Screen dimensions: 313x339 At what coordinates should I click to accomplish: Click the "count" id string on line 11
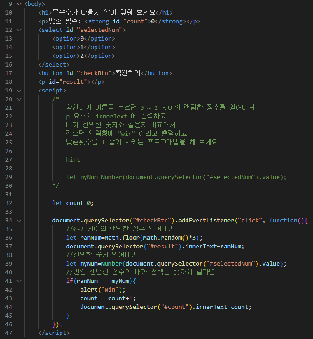tap(136, 21)
